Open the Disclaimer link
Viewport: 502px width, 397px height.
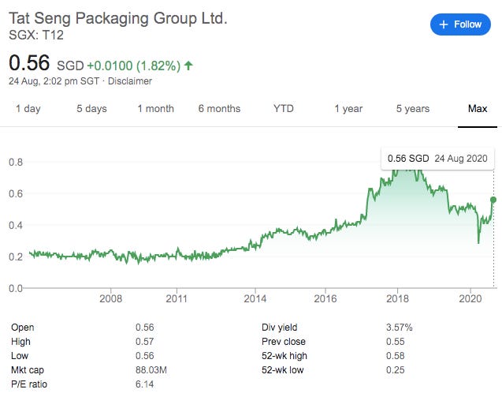click(130, 81)
